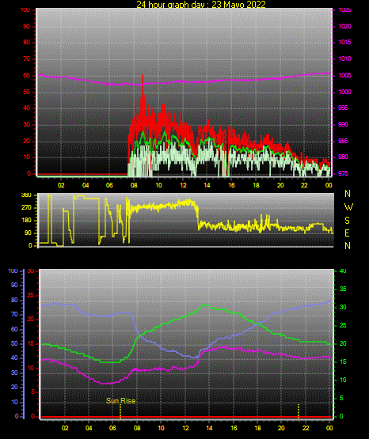Click the 1020 pressure axis value
Viewport: 369px width, 439px height.
(x=345, y=26)
